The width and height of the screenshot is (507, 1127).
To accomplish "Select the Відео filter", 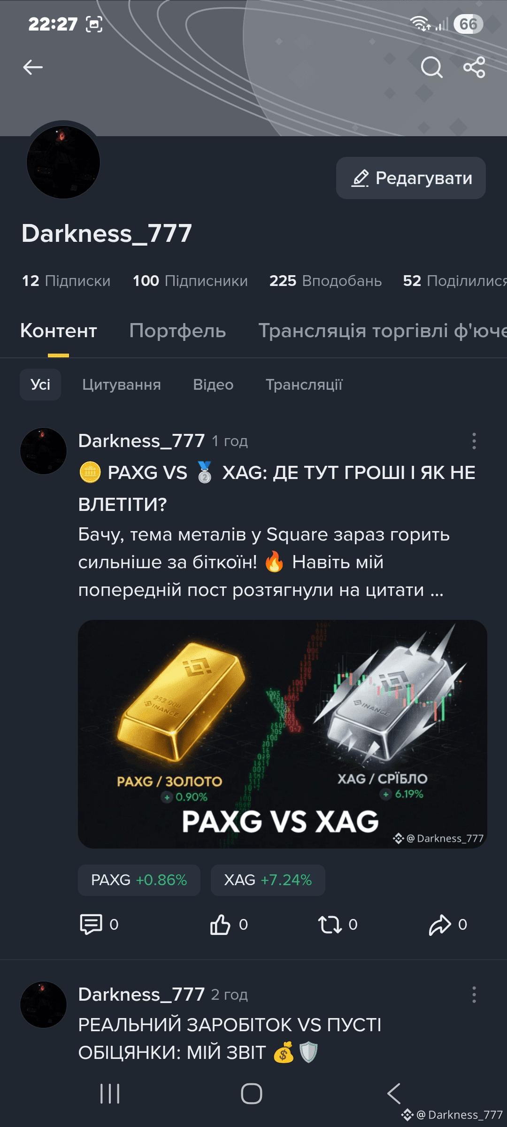I will [x=213, y=385].
